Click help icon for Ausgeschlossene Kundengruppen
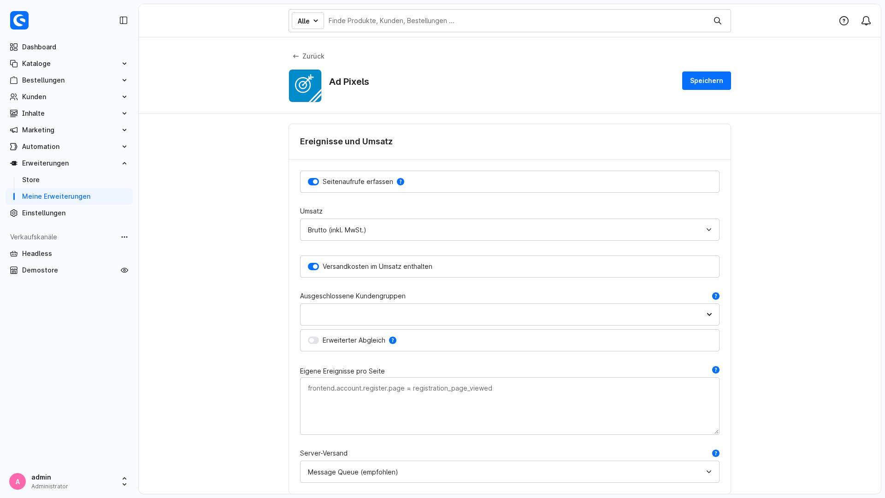 point(716,296)
